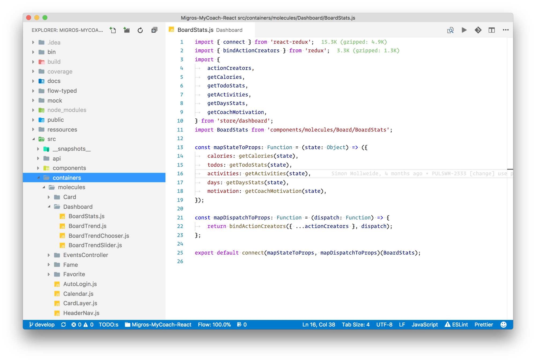The width and height of the screenshot is (536, 362).
Task: Open BoardTrend.js from the Dashboard folder
Action: 87,226
